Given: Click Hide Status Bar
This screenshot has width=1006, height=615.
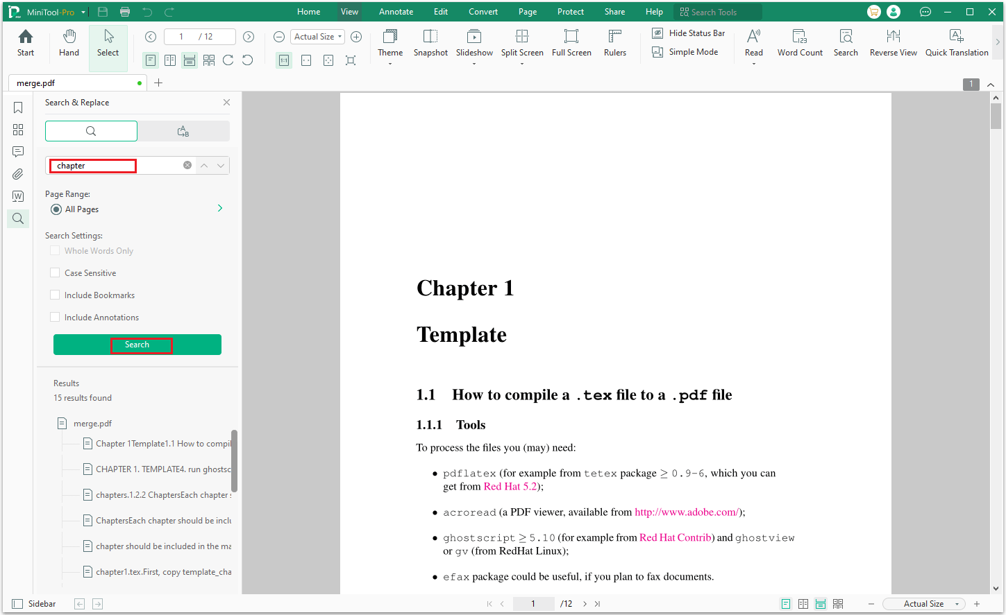Looking at the screenshot, I should 689,33.
